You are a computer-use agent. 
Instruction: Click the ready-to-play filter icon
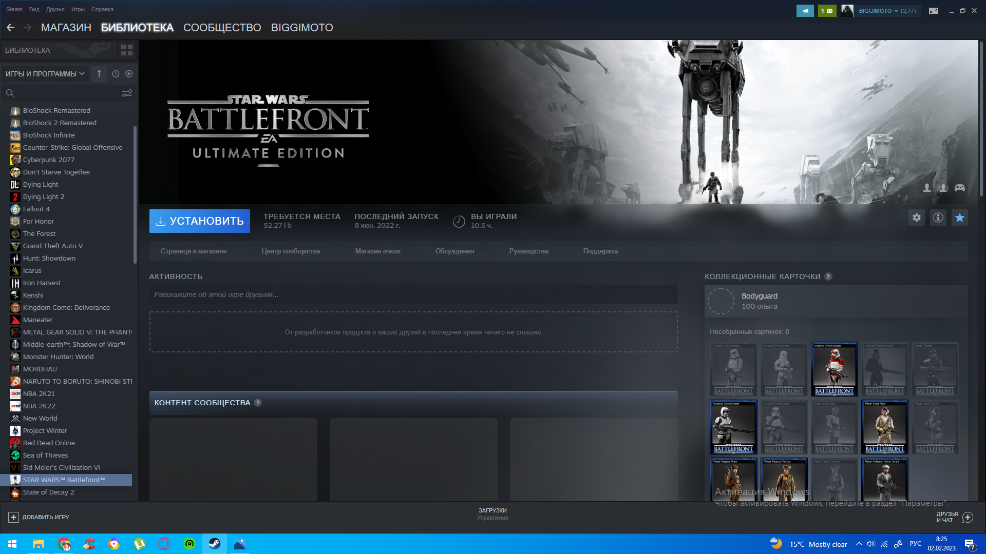point(129,74)
